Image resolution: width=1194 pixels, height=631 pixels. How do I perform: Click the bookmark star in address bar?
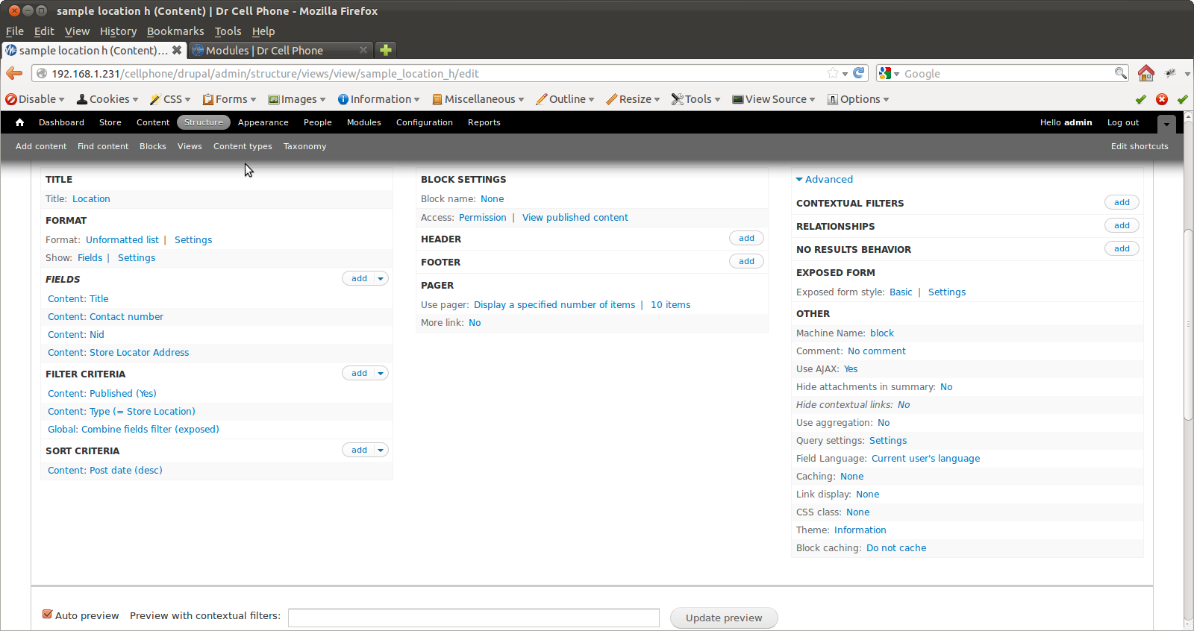point(832,73)
